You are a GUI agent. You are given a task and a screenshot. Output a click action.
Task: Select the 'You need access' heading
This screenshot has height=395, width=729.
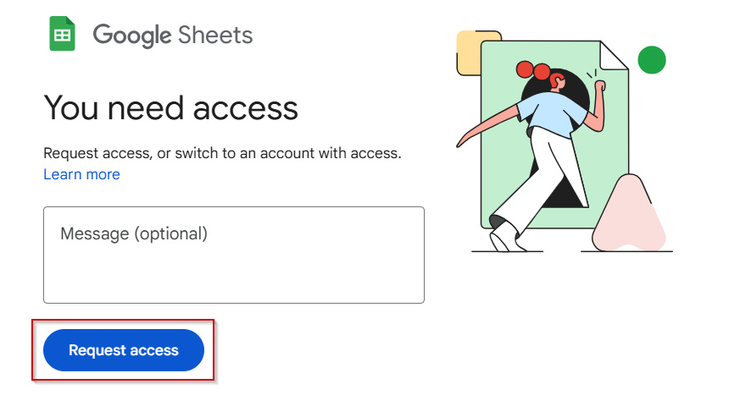pyautogui.click(x=170, y=107)
